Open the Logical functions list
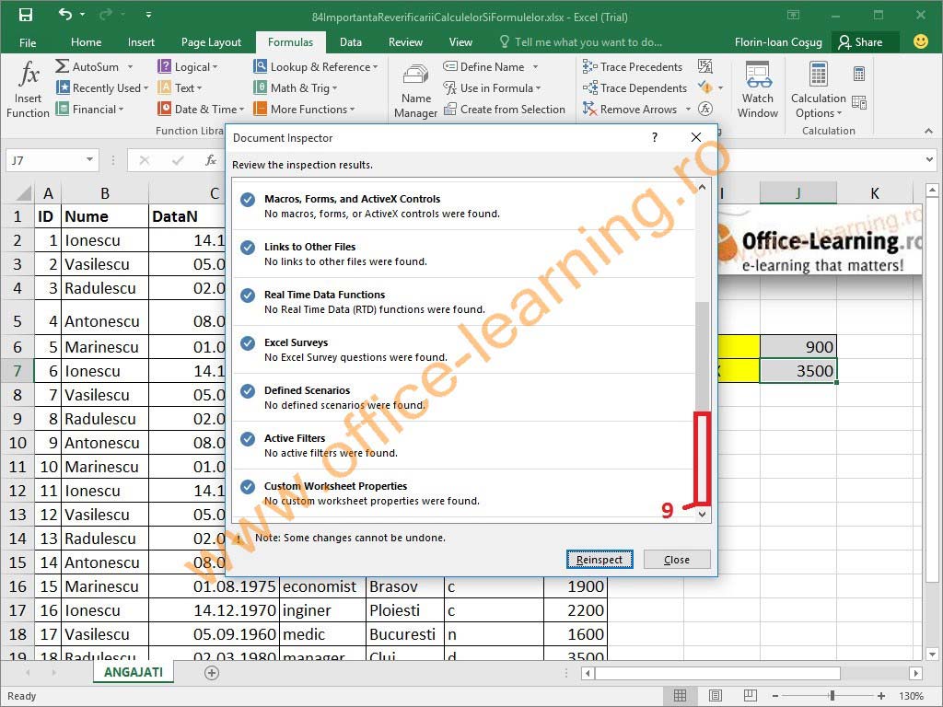Image resolution: width=943 pixels, height=707 pixels. 187,66
